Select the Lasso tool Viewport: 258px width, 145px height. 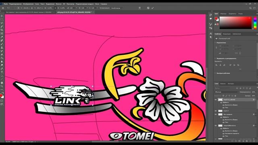pyautogui.click(x=2, y=23)
